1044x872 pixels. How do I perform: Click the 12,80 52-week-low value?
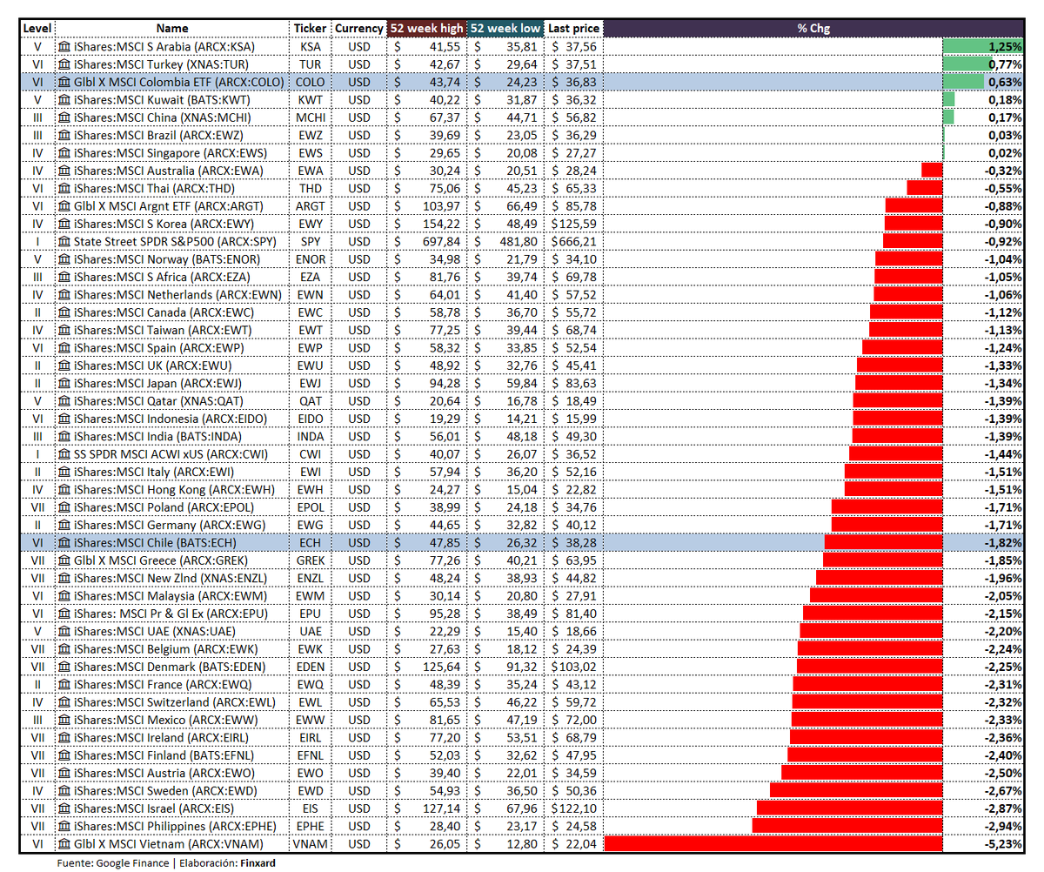(x=506, y=843)
